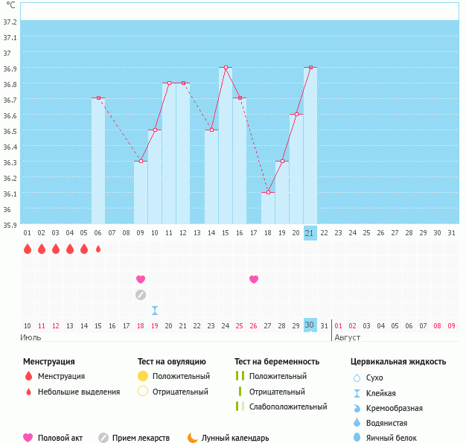Select the 36.9 temperature point on day 15

click(x=226, y=68)
